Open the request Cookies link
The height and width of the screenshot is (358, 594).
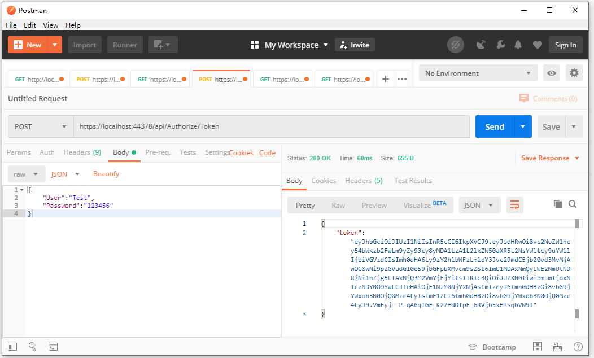[241, 152]
